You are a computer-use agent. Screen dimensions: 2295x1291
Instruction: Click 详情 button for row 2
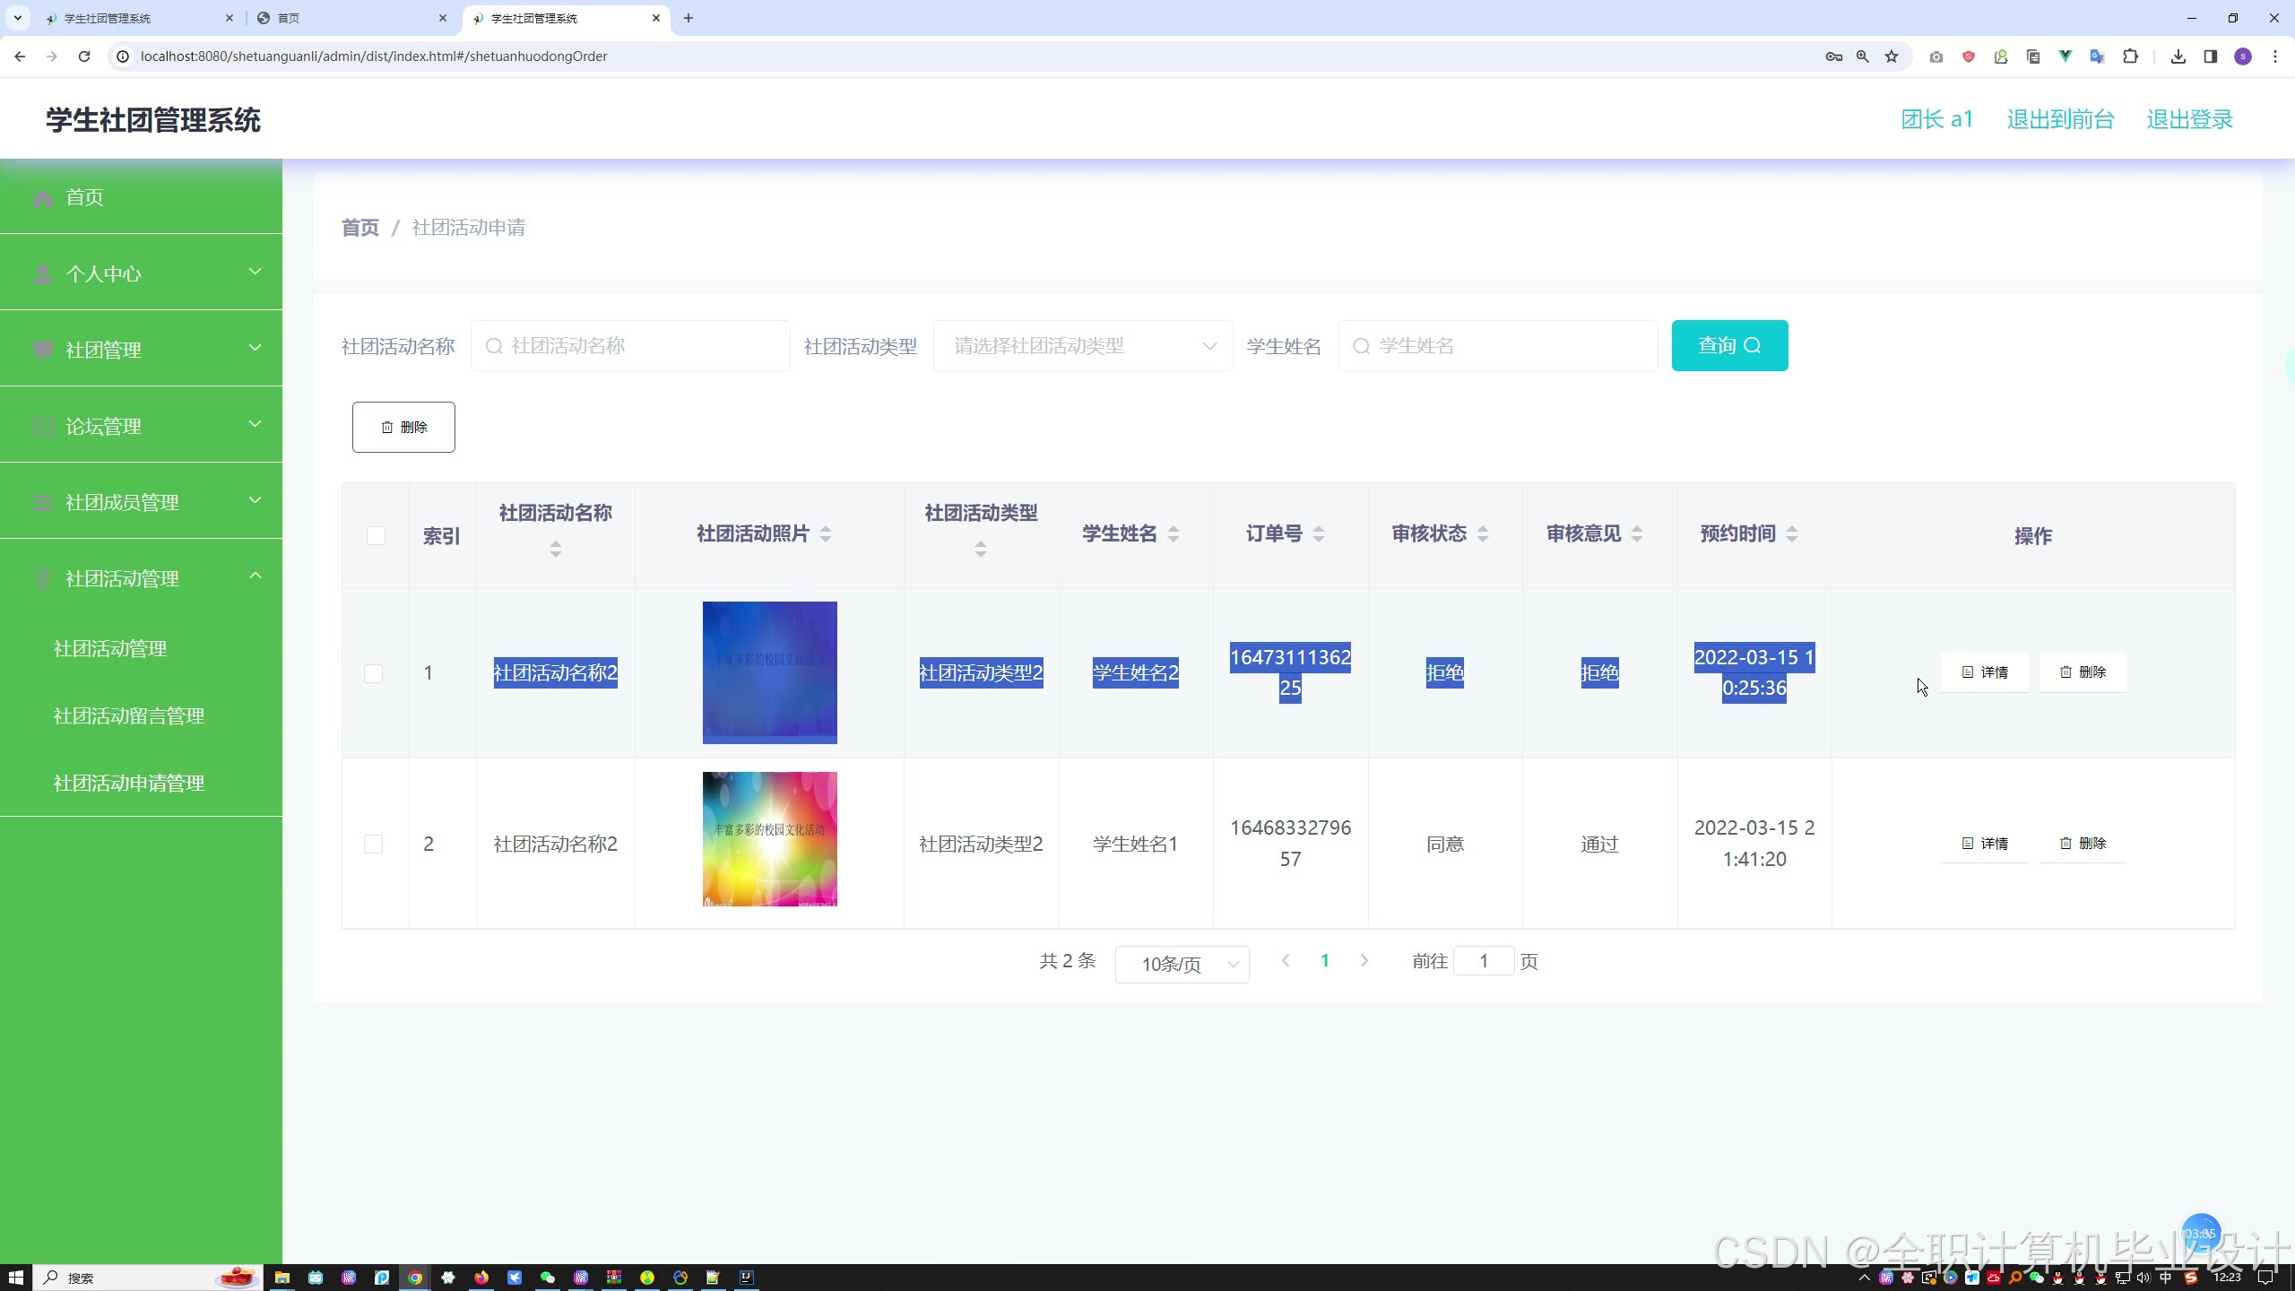[x=1984, y=844]
